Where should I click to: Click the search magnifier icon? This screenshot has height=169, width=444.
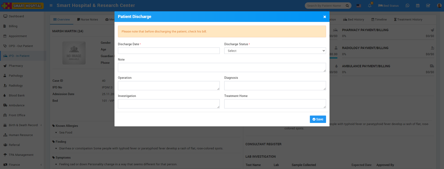(x=347, y=6)
